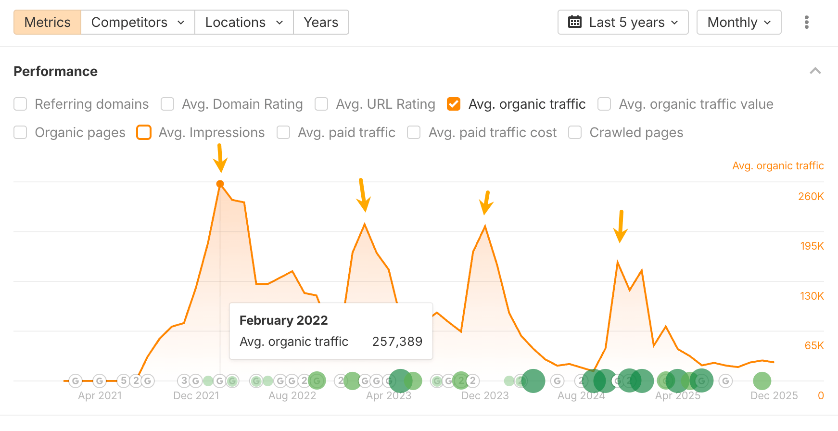Open the Locations dropdown tab
Image resolution: width=838 pixels, height=431 pixels.
point(244,22)
